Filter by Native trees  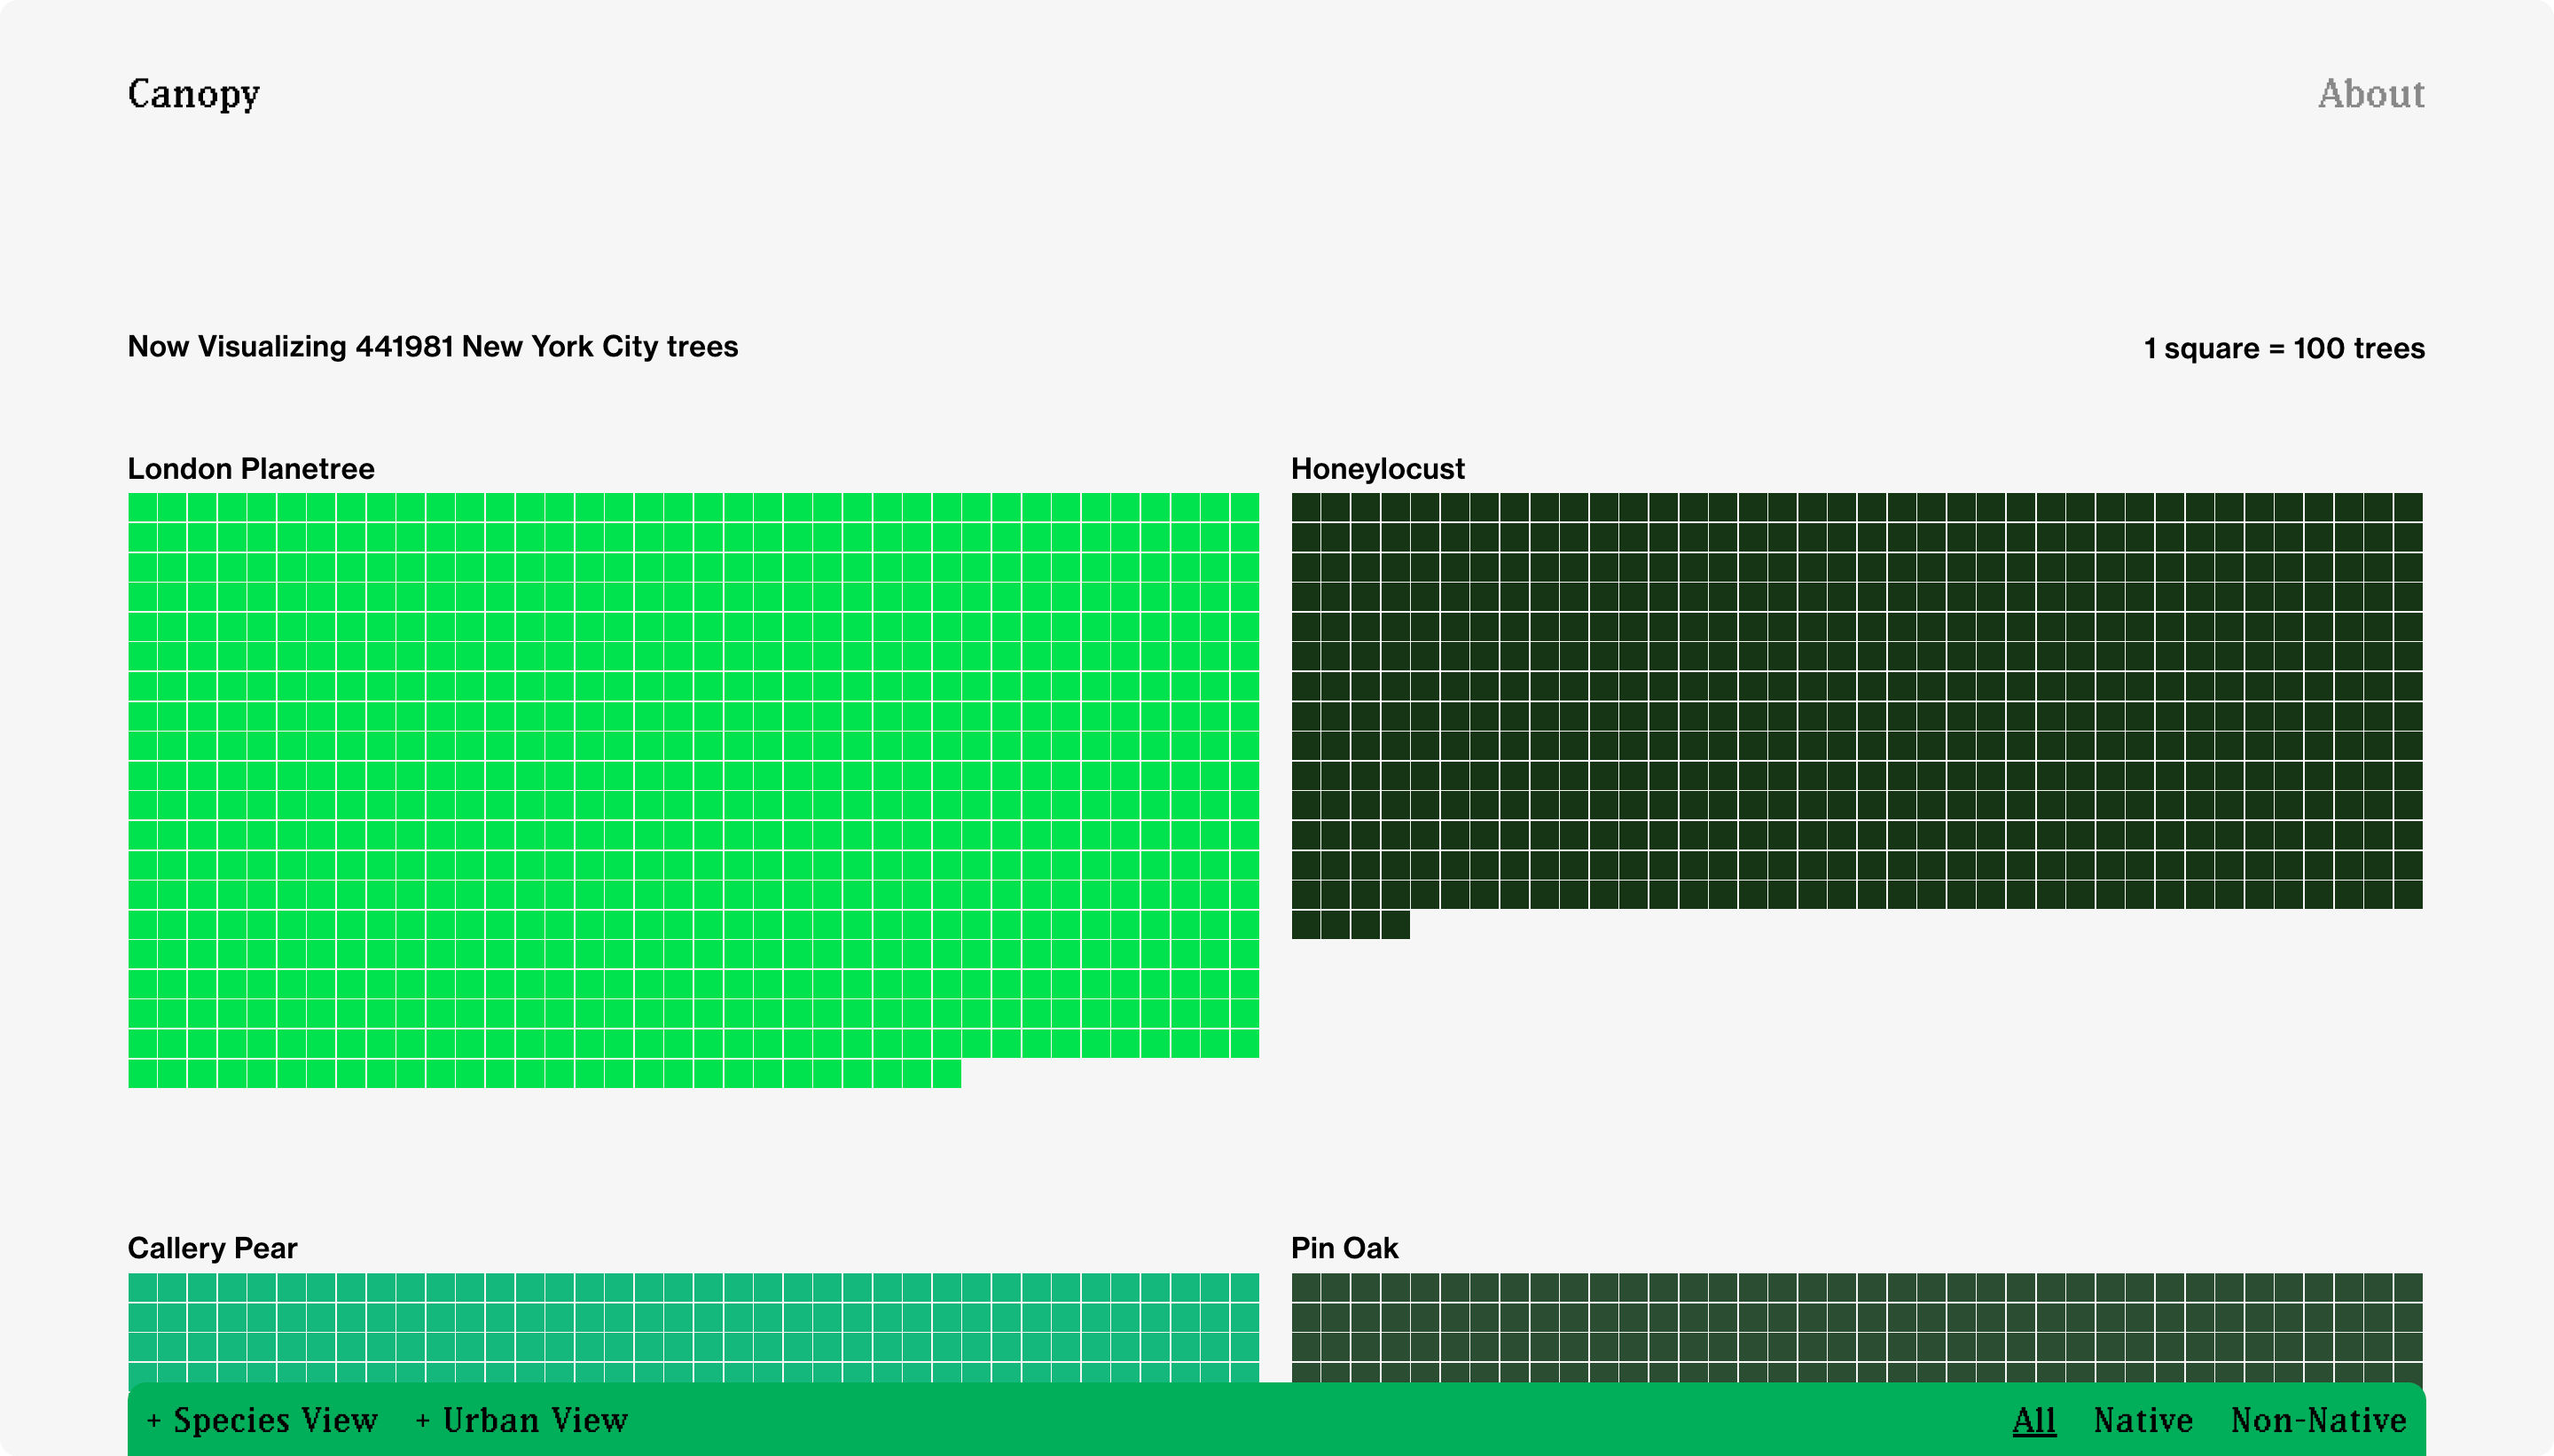(x=2143, y=1420)
